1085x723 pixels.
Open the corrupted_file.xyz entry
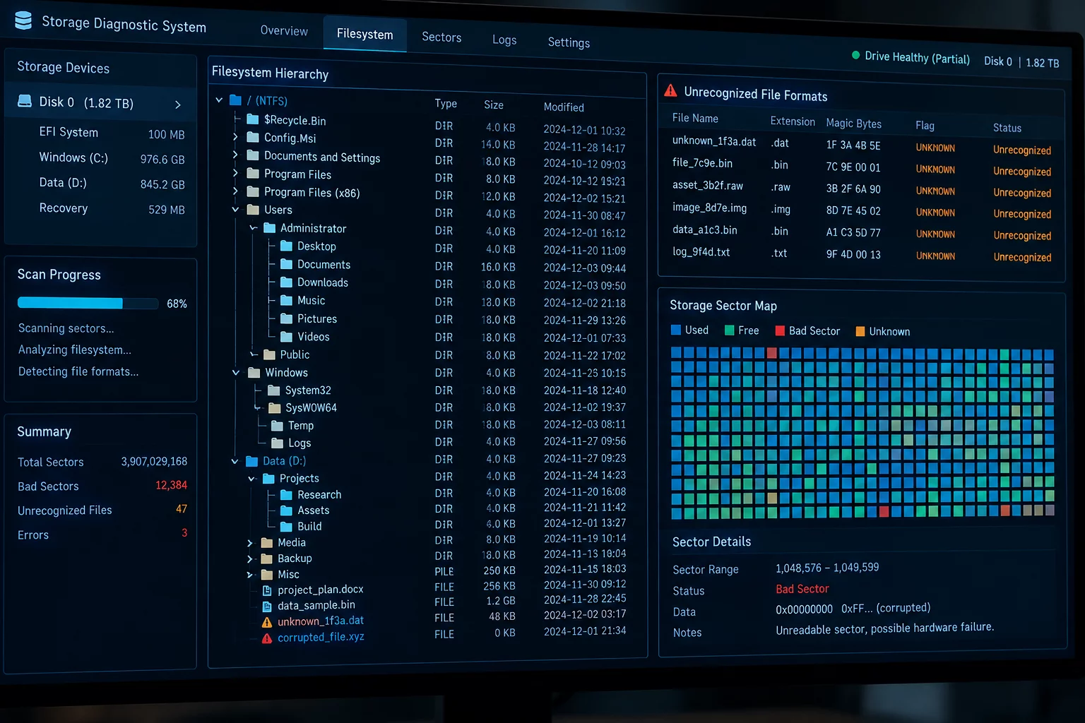321,637
